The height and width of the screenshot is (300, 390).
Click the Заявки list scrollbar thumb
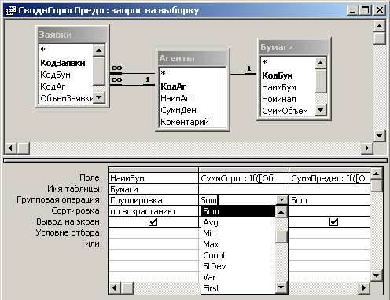pos(99,70)
